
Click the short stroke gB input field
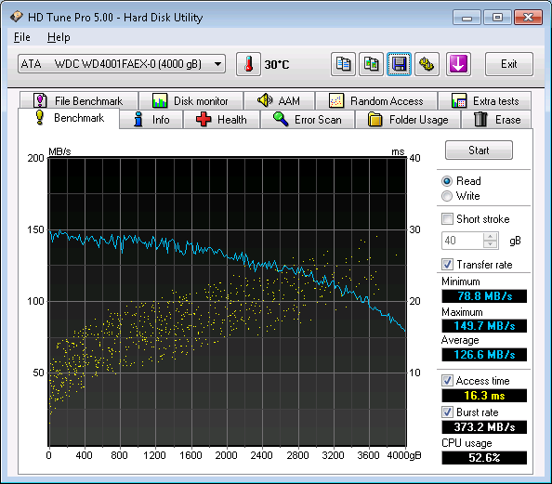coord(462,241)
